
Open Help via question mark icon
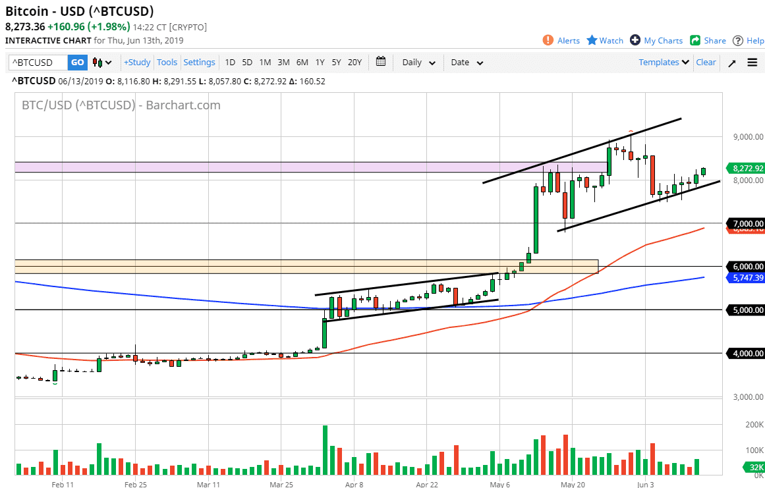(738, 40)
